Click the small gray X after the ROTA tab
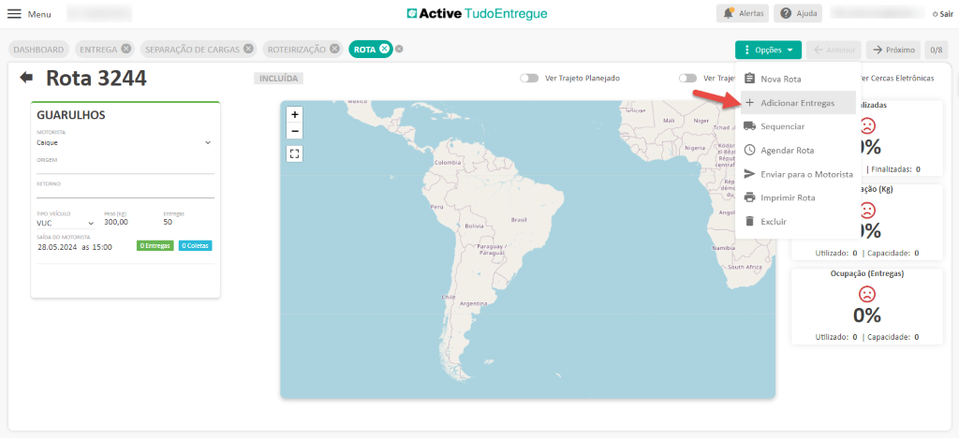Image resolution: width=959 pixels, height=438 pixels. 399,50
